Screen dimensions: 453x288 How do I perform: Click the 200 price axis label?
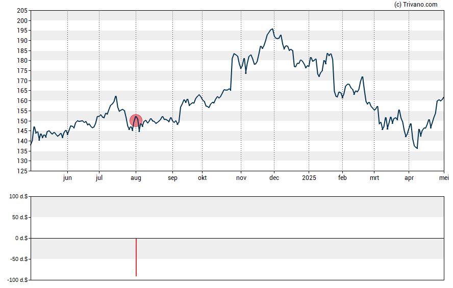pyautogui.click(x=22, y=21)
